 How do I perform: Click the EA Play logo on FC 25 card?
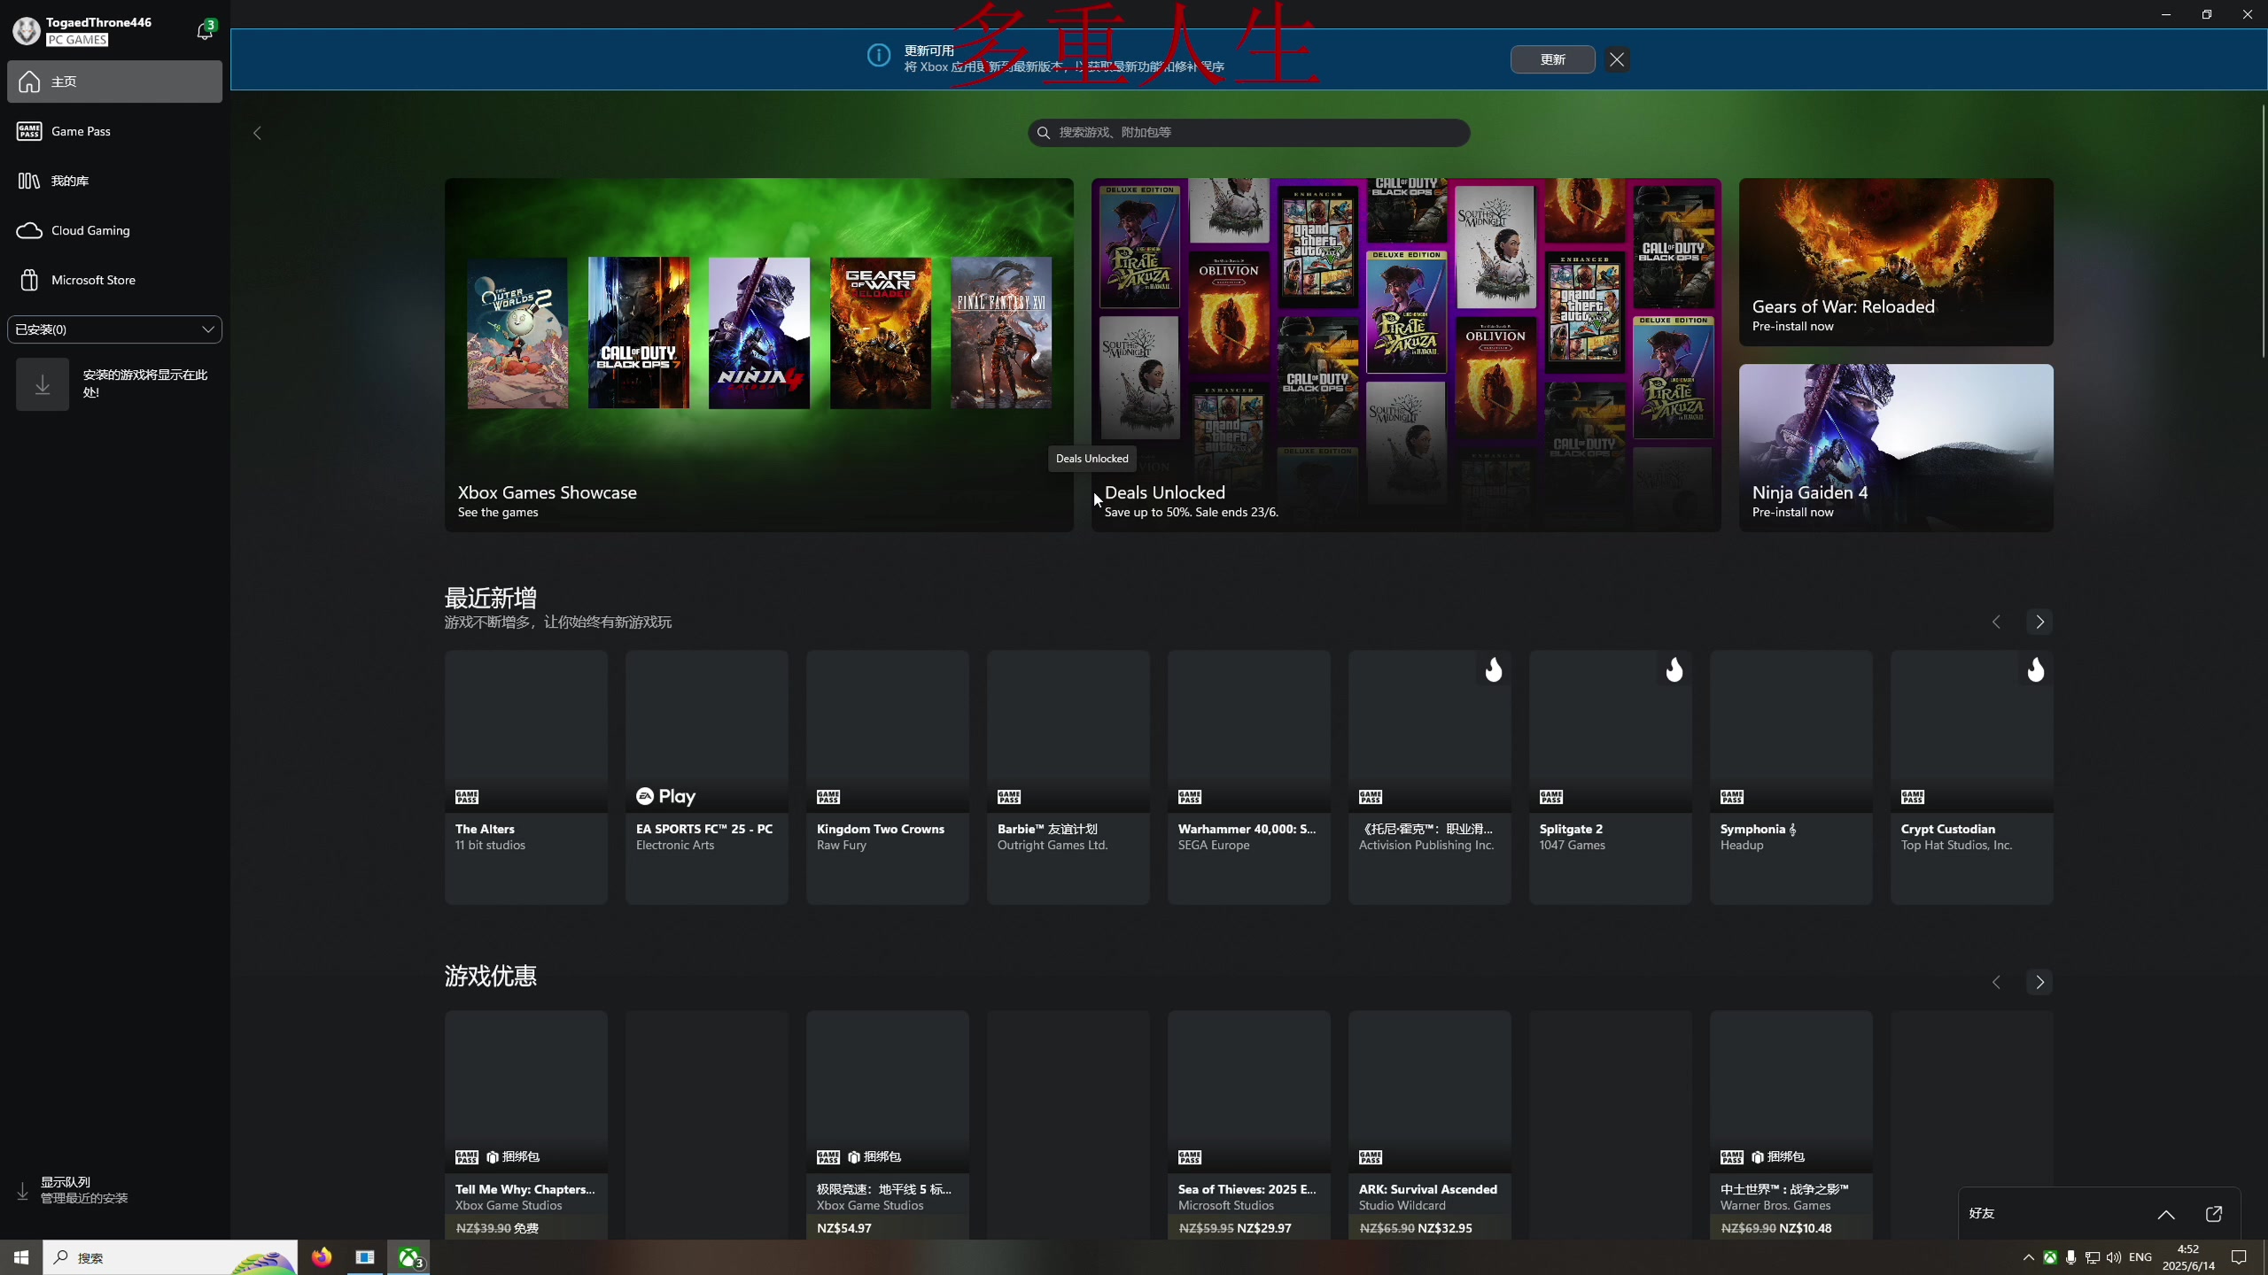(x=665, y=796)
